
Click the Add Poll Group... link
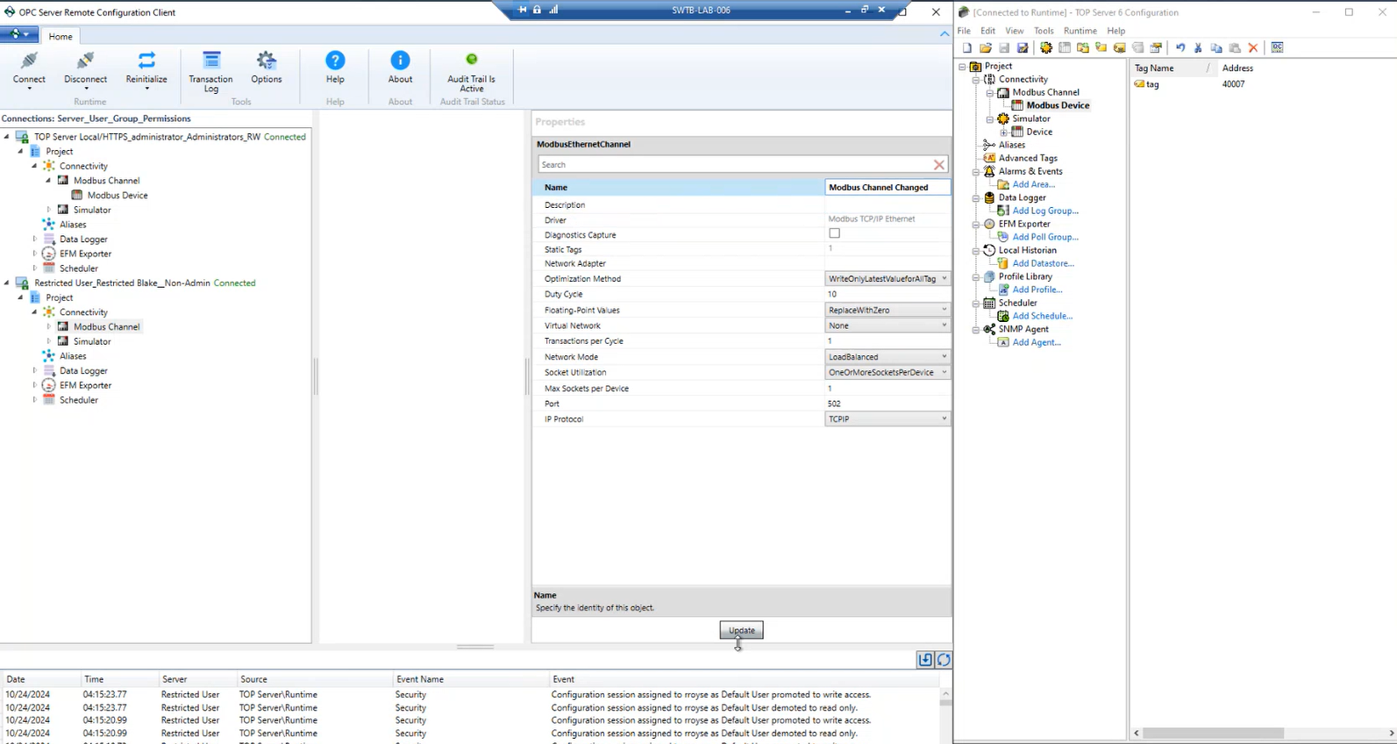(1045, 237)
